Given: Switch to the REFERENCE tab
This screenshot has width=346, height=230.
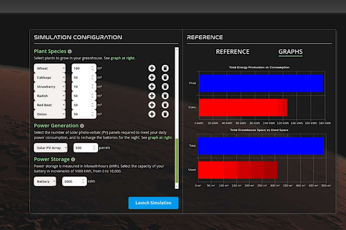Looking at the screenshot, I should pos(233,52).
